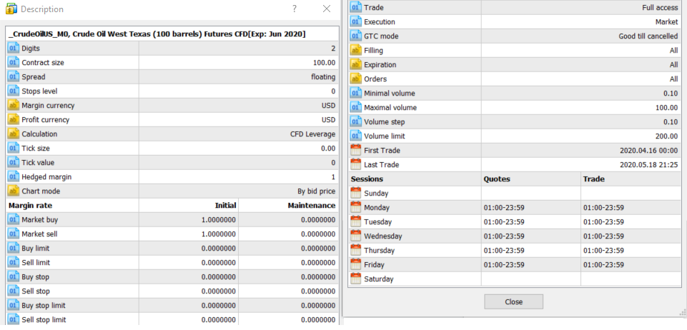Click the help question mark button

[x=295, y=9]
